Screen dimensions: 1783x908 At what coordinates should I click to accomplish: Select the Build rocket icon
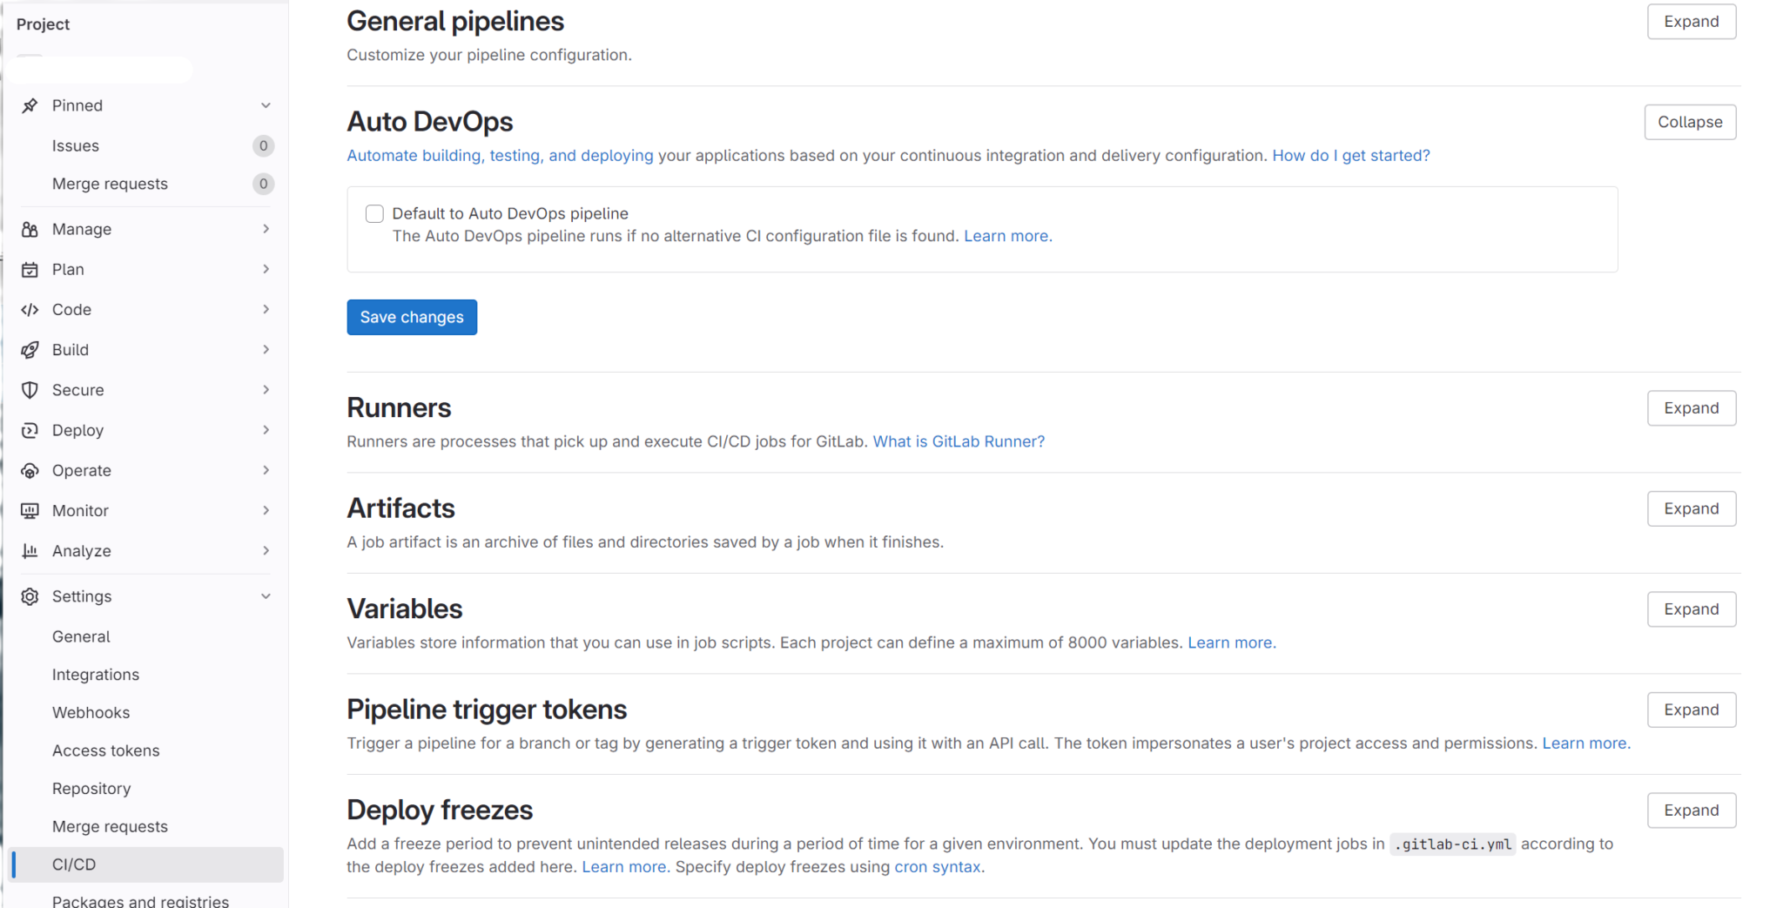30,349
